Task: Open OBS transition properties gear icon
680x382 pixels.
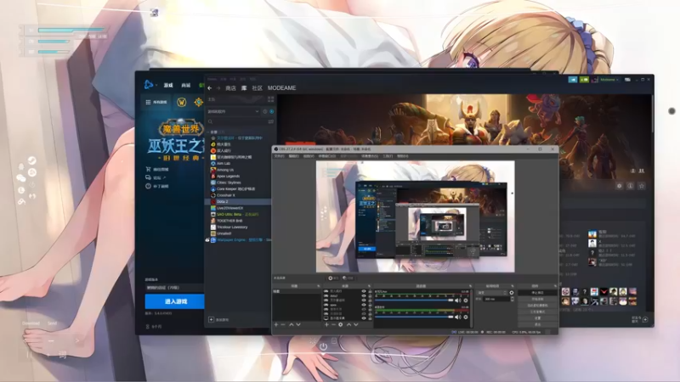Action: tap(512, 292)
